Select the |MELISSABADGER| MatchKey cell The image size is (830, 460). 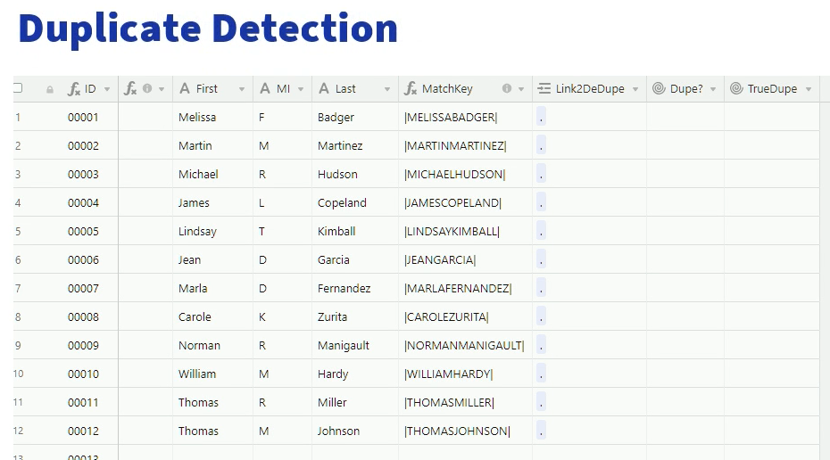(x=465, y=117)
